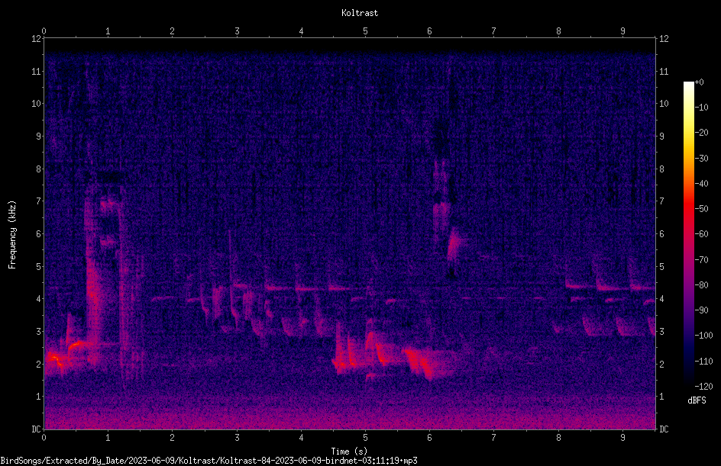Click the -60 label on the color scale

point(701,234)
